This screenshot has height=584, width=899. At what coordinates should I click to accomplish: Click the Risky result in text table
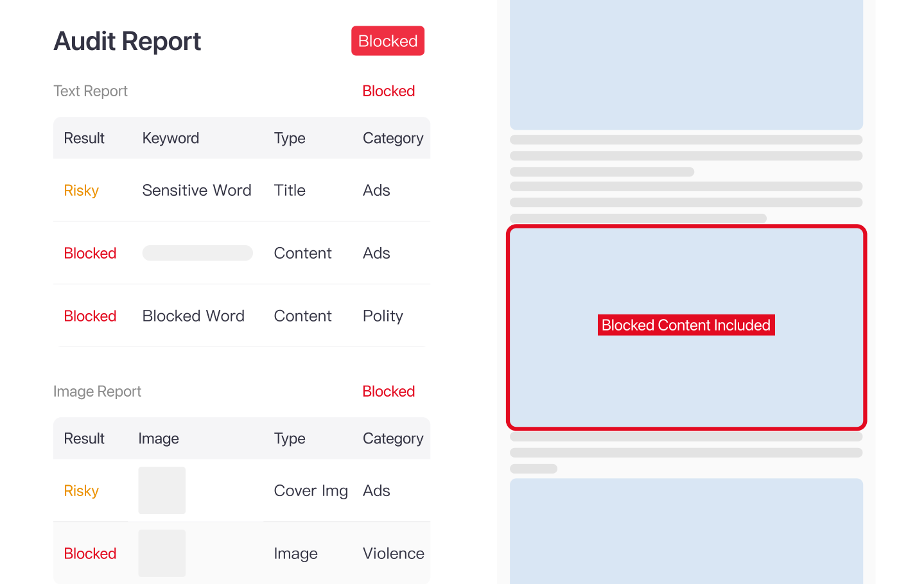pyautogui.click(x=82, y=191)
